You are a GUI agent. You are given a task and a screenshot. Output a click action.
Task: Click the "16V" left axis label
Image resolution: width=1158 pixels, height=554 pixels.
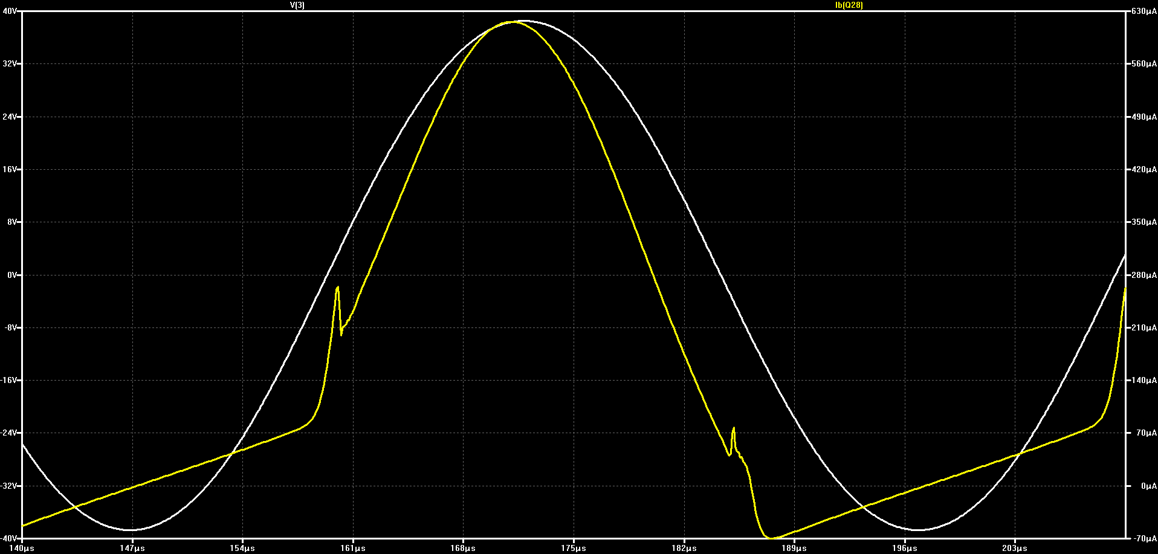10,169
